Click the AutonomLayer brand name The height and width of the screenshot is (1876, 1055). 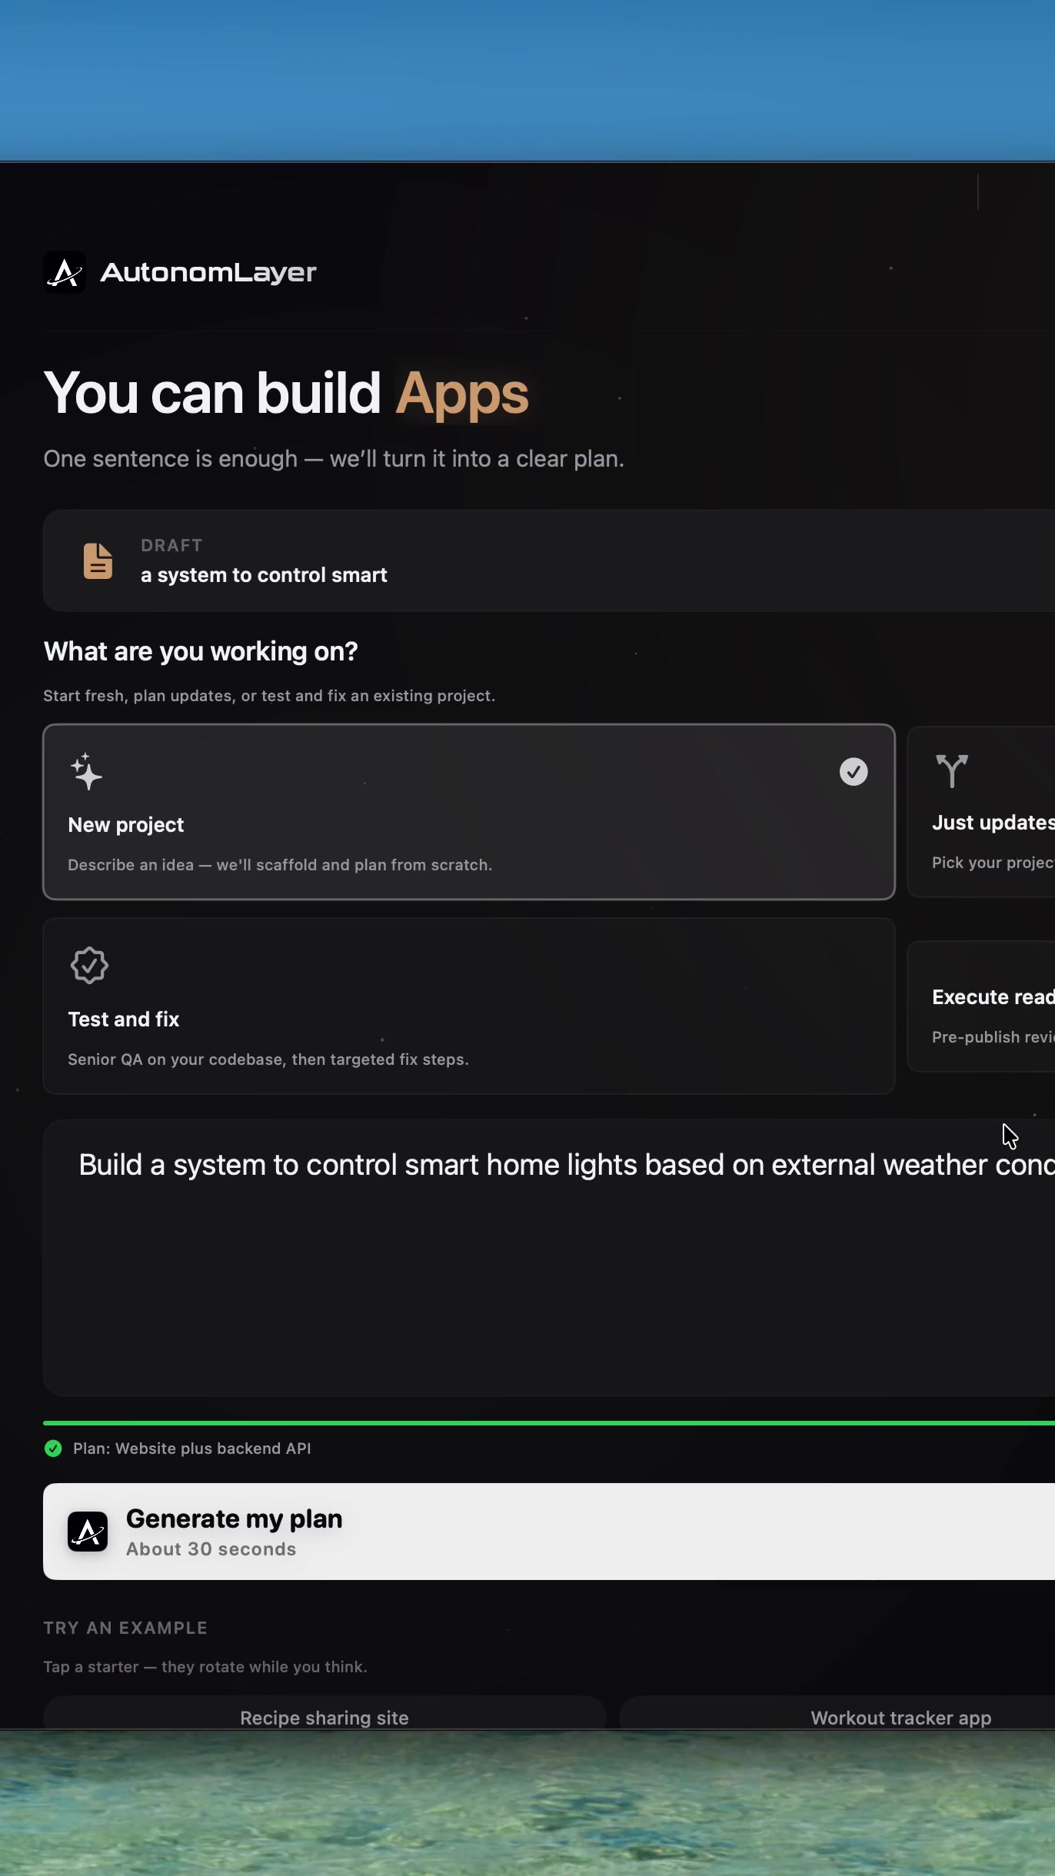208,272
